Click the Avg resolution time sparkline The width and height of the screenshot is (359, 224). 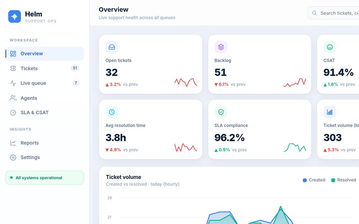click(185, 148)
